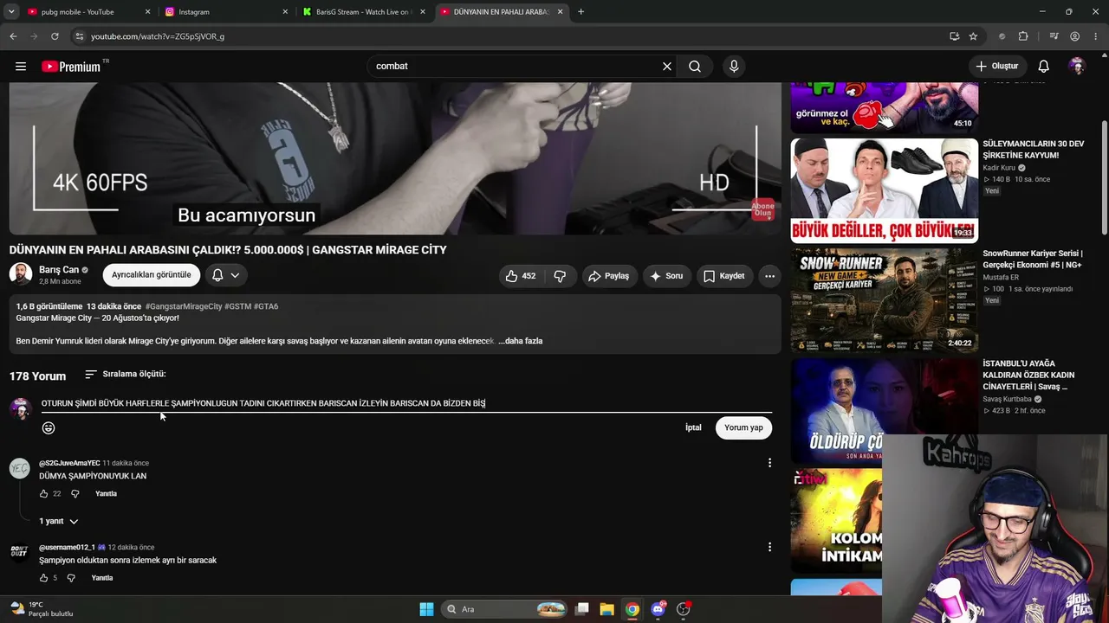1109x623 pixels.
Task: Open a new browser tab
Action: (580, 12)
